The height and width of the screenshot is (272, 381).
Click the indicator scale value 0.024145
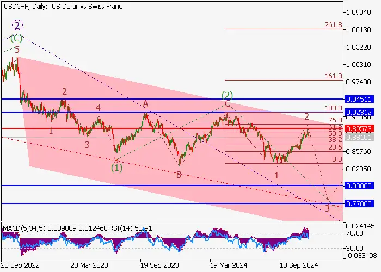[x=360, y=226]
